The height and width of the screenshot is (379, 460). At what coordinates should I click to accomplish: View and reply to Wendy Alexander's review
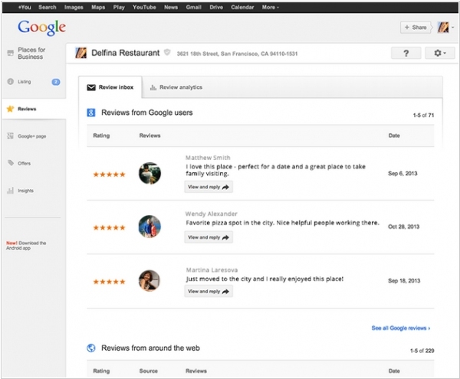click(x=209, y=237)
